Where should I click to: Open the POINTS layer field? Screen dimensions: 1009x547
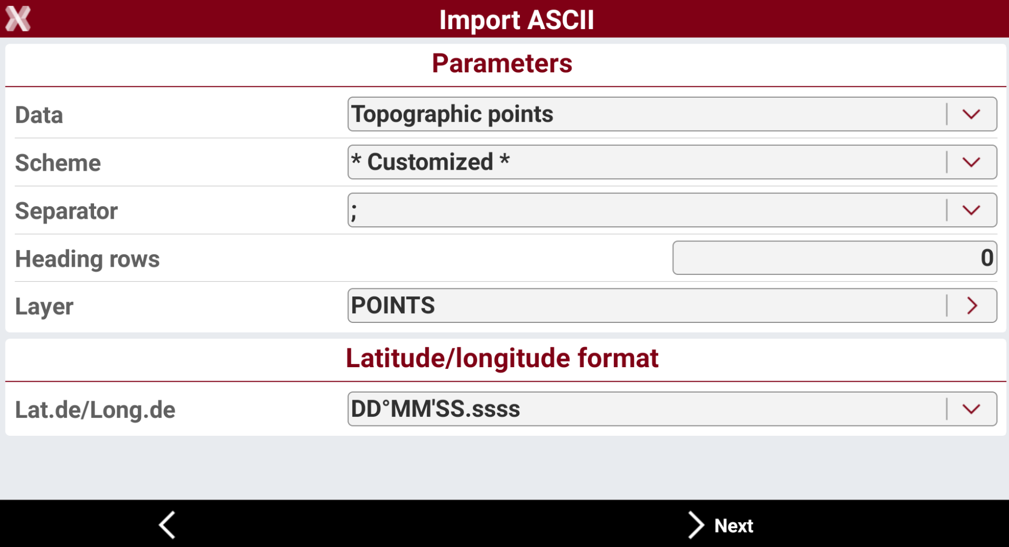[x=672, y=306]
